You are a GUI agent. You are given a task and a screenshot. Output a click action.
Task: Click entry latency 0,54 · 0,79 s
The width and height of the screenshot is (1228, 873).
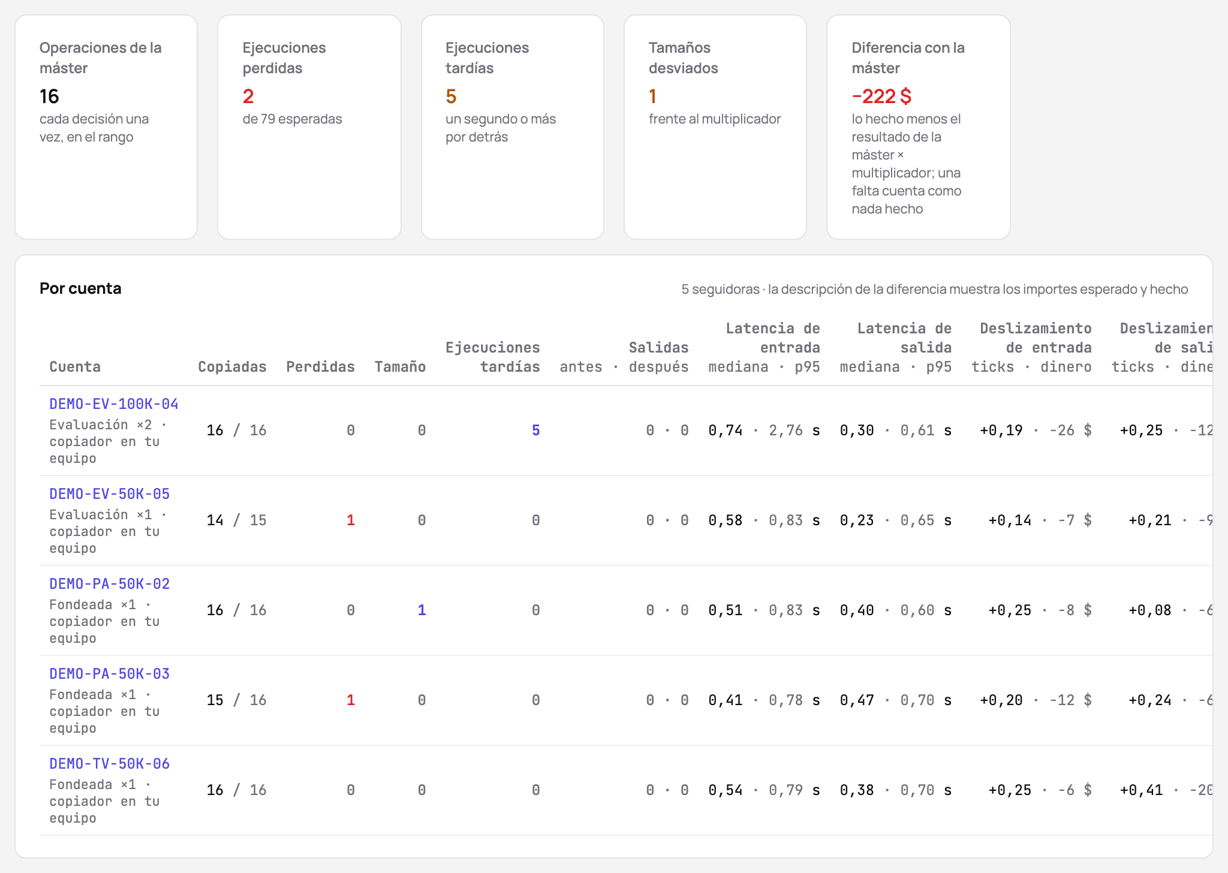click(x=765, y=790)
